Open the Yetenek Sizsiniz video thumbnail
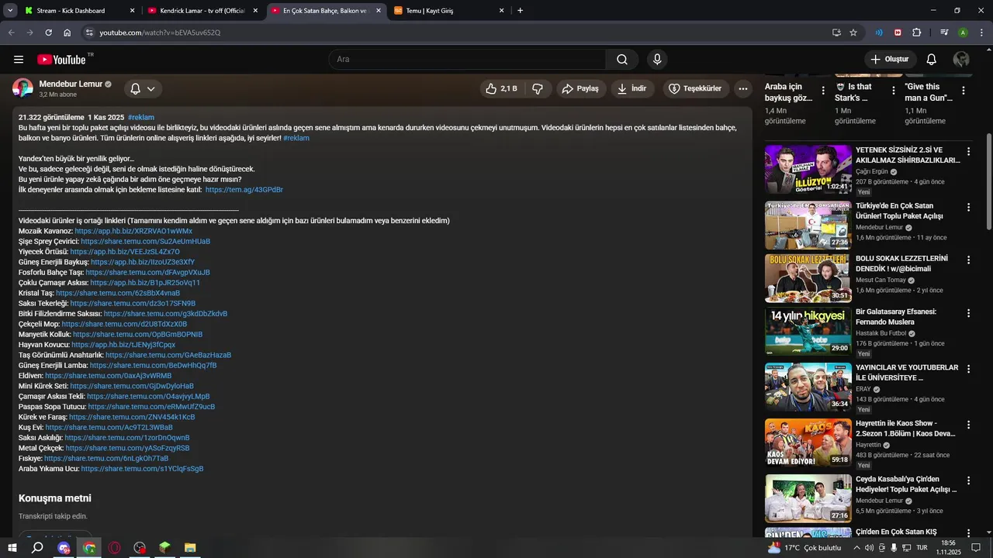 click(808, 169)
